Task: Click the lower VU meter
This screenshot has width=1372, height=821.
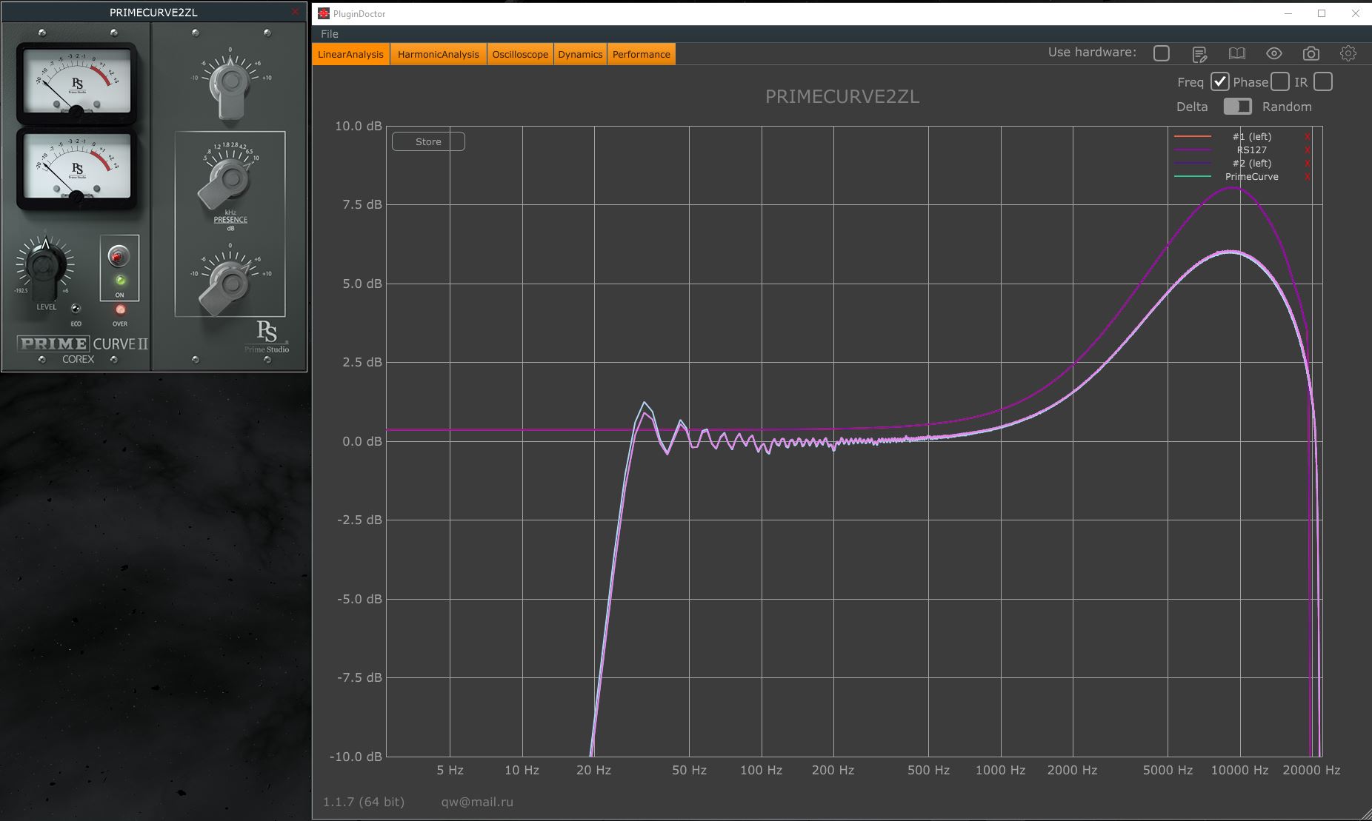Action: click(x=76, y=167)
